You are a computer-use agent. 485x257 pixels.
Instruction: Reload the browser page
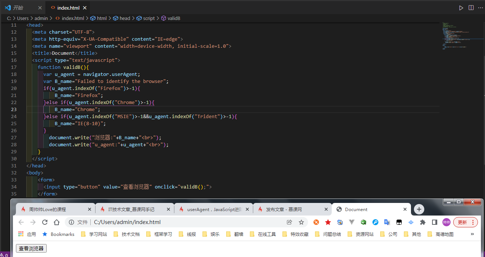[45, 222]
